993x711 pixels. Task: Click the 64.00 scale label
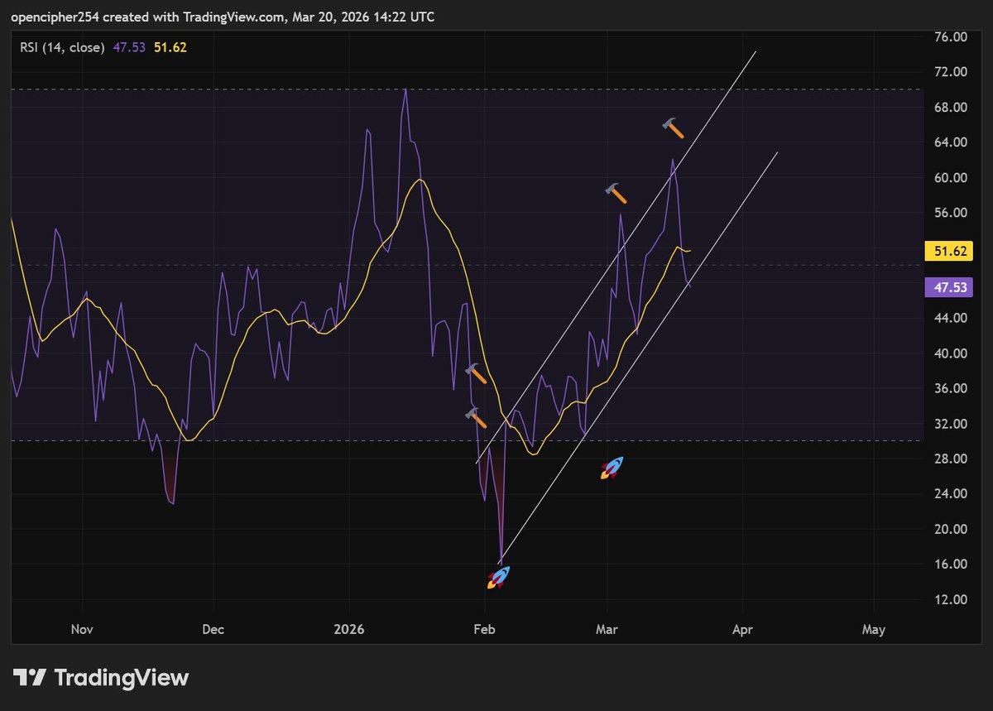pyautogui.click(x=949, y=142)
